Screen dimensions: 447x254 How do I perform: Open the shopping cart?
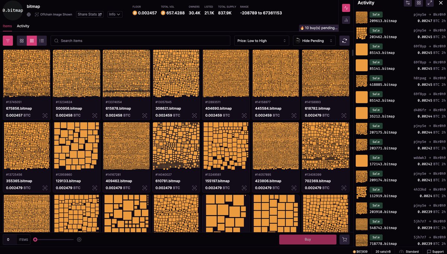(x=345, y=240)
